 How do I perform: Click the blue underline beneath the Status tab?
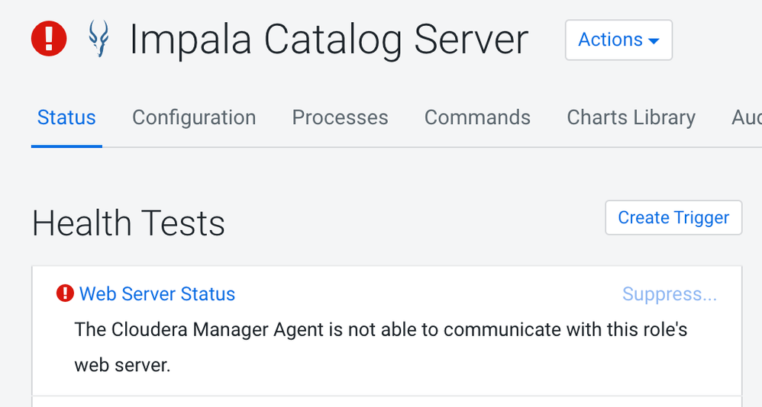[x=66, y=146]
